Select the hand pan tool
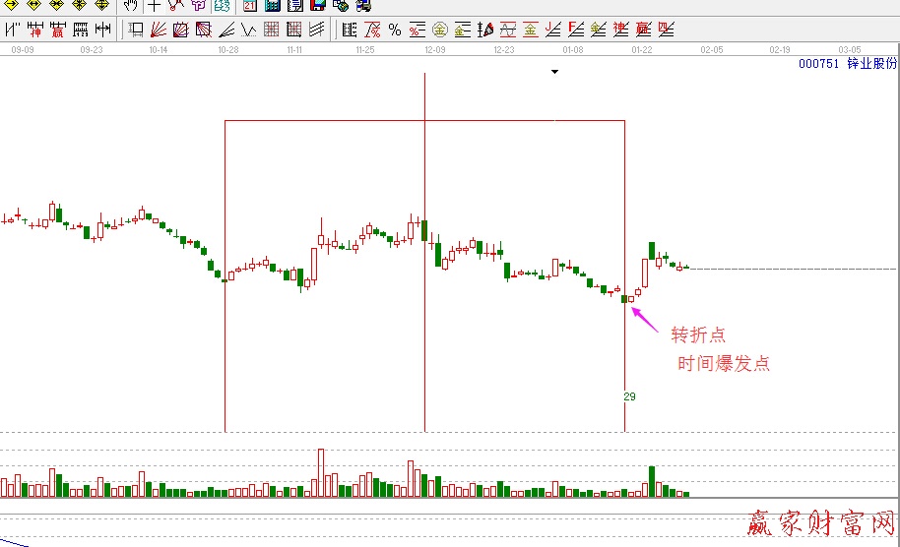 [x=130, y=6]
